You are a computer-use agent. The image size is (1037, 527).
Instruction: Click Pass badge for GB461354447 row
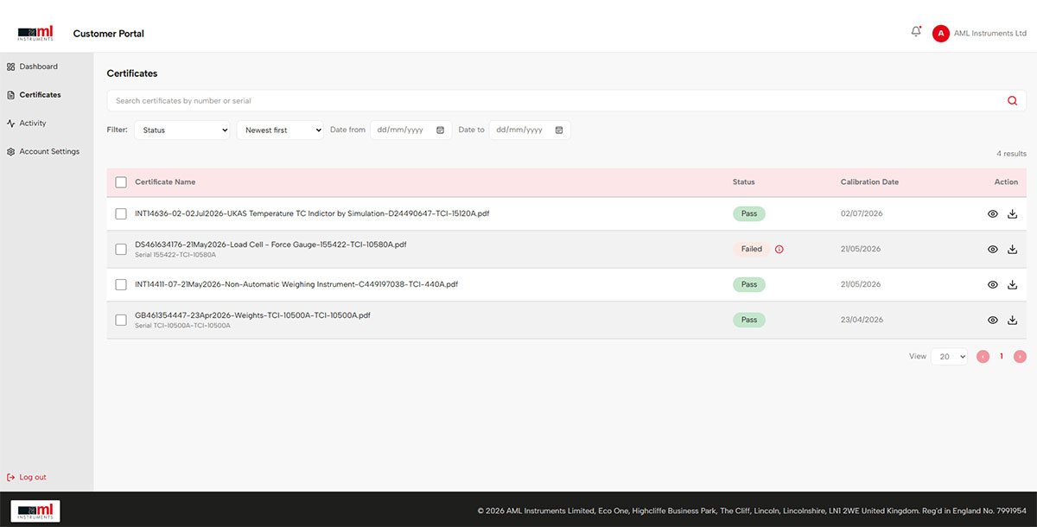(749, 321)
